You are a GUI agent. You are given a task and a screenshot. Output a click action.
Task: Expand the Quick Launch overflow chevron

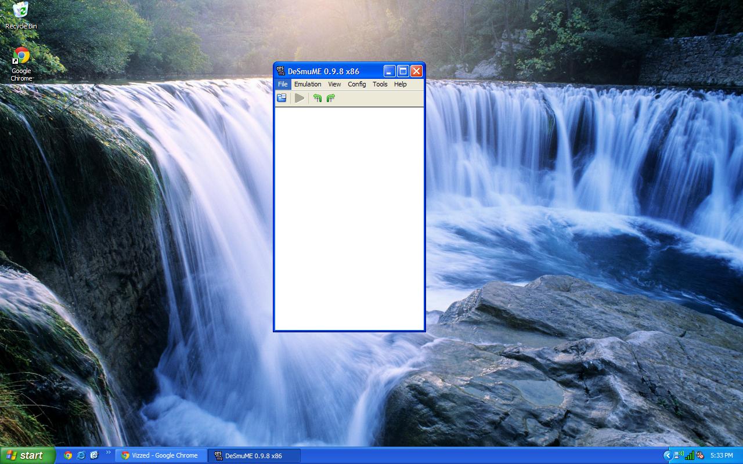pos(108,453)
